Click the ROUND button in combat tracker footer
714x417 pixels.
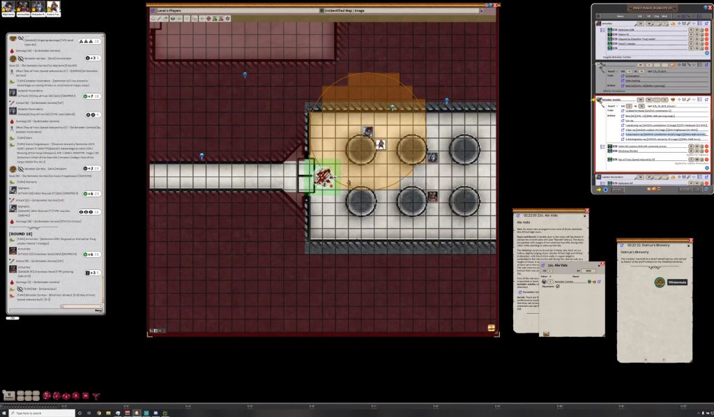tap(686, 190)
